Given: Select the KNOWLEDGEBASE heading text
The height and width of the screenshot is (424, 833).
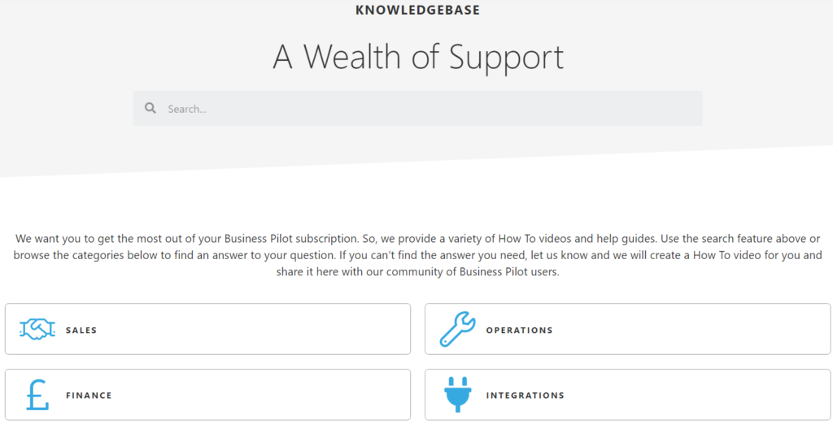Looking at the screenshot, I should coord(417,10).
